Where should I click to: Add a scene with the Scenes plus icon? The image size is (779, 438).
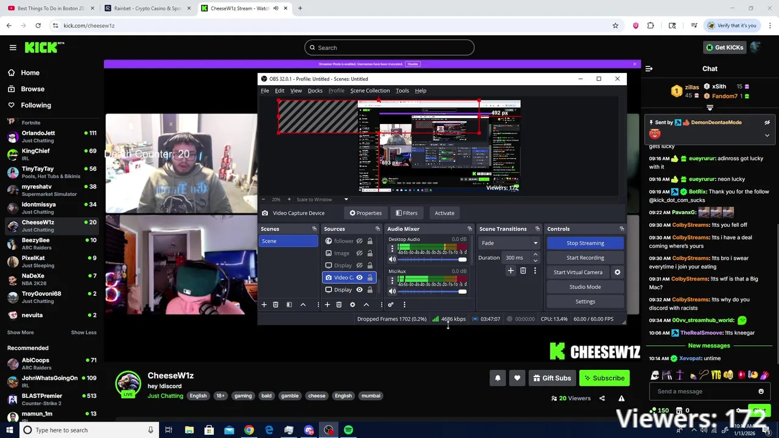point(264,305)
